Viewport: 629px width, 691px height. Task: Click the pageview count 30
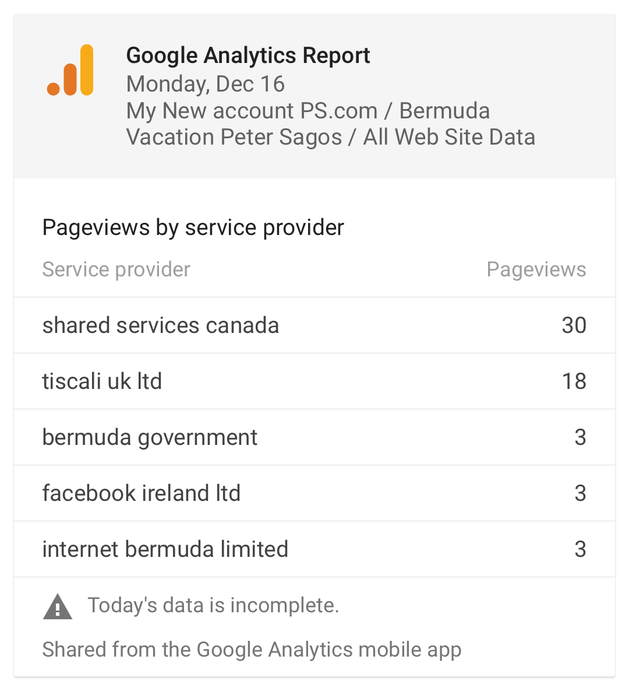pyautogui.click(x=574, y=325)
